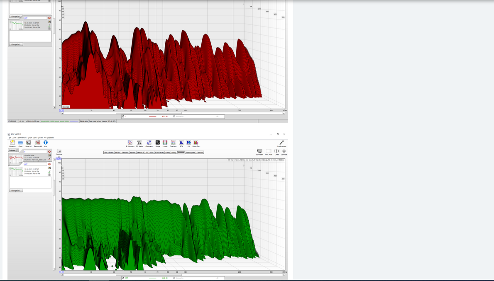Open the Tools menu
The image size is (494, 281).
pos(15,138)
